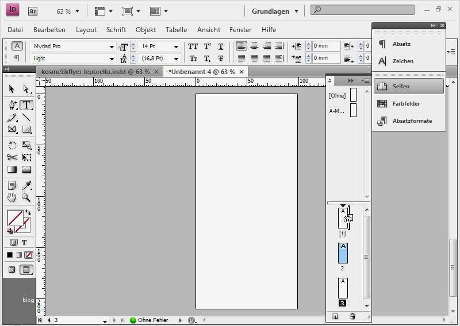Open the Myriad Pro font family dropdown

[112, 46]
